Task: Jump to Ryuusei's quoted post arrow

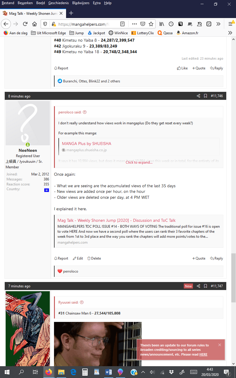Action: [82, 302]
